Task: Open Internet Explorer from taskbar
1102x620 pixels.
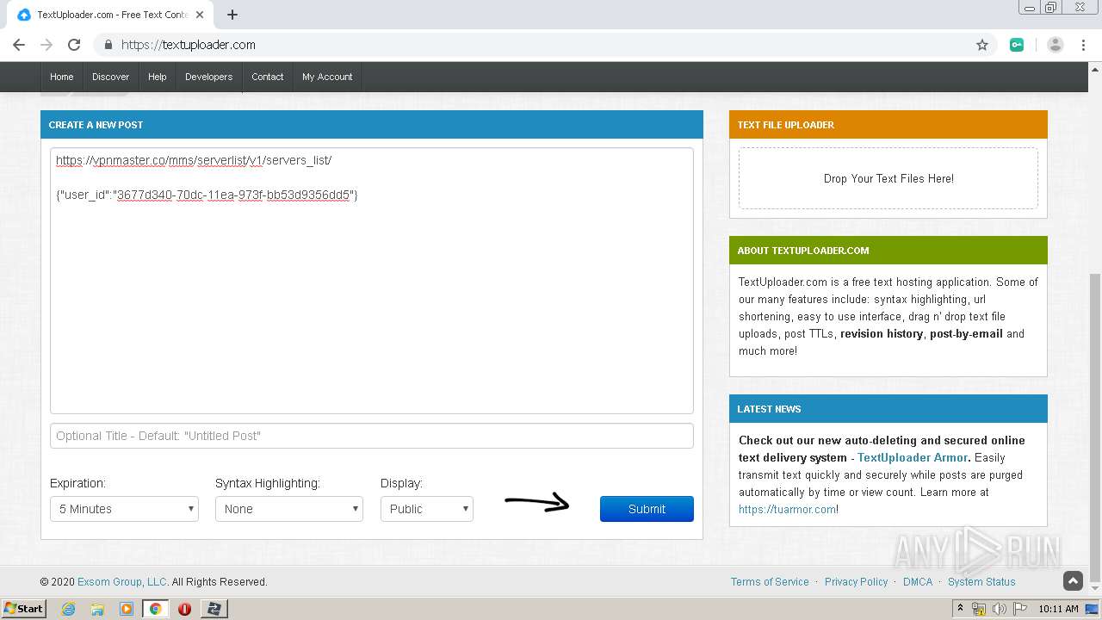Action: tap(68, 609)
